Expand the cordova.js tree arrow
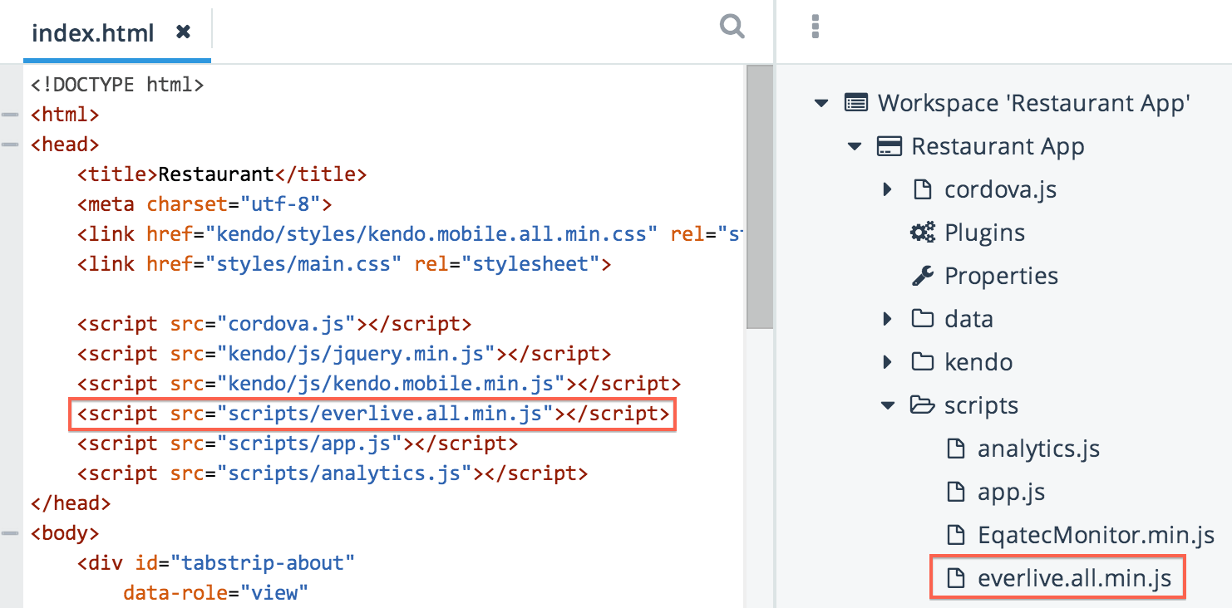Viewport: 1232px width, 608px height. tap(888, 190)
